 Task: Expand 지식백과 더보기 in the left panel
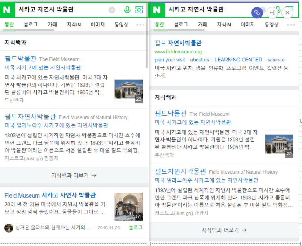click(x=74, y=175)
